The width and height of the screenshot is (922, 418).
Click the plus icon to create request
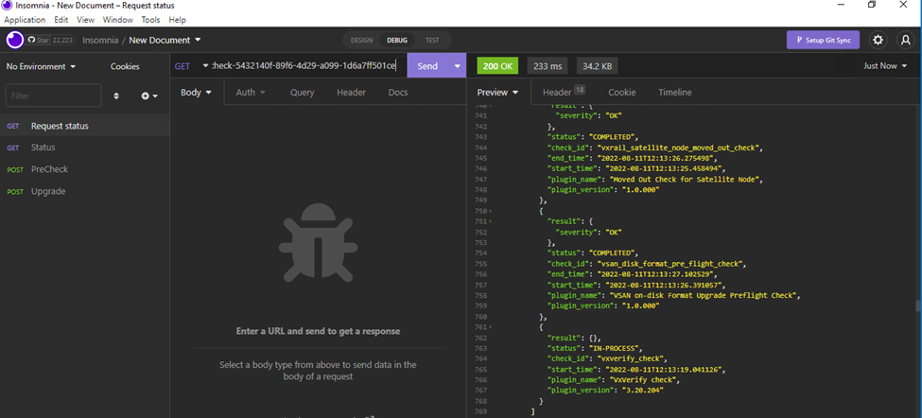point(148,96)
